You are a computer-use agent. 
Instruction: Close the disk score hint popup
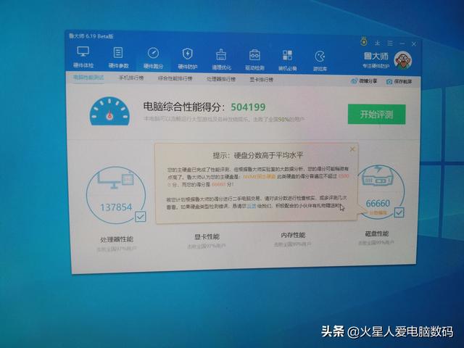point(352,149)
